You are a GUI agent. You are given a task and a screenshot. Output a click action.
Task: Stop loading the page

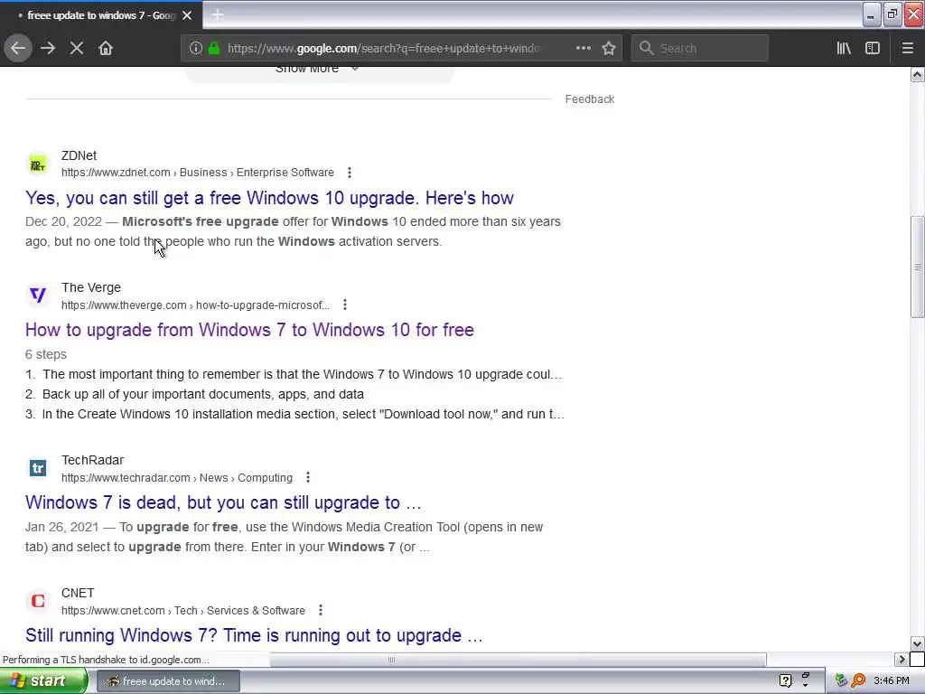[x=77, y=48]
